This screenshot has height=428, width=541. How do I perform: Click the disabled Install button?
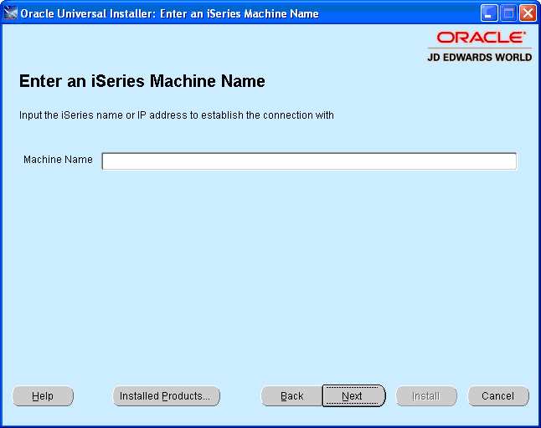426,396
